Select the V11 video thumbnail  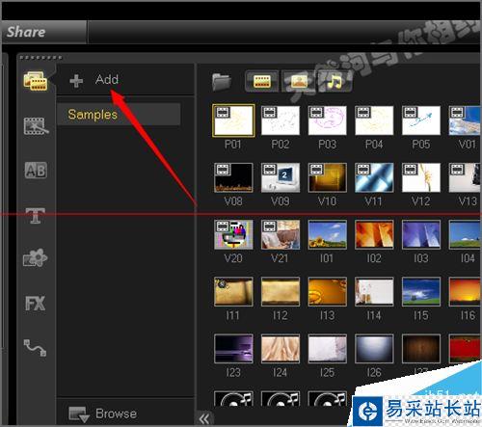tap(374, 177)
